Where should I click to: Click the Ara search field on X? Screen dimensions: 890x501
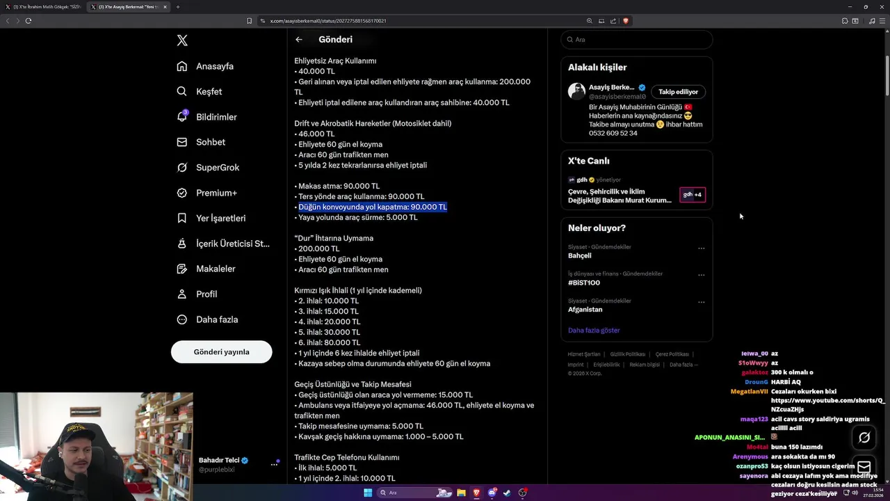pyautogui.click(x=636, y=40)
